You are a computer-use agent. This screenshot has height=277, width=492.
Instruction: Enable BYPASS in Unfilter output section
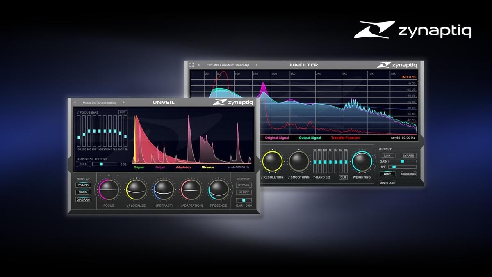408,156
